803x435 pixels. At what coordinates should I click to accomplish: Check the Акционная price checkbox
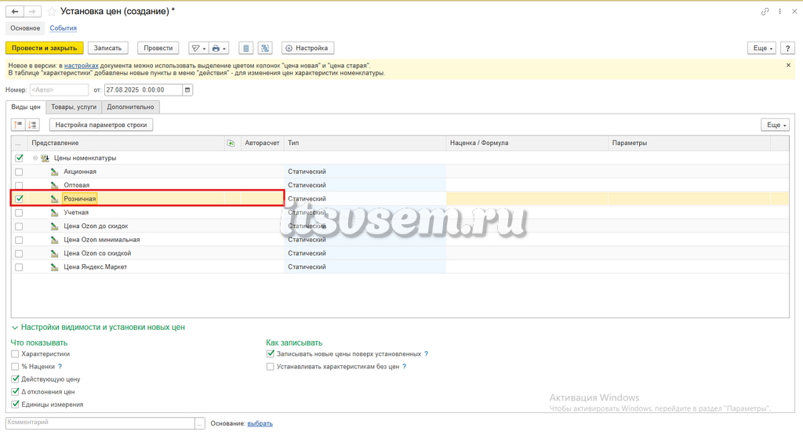[x=19, y=172]
